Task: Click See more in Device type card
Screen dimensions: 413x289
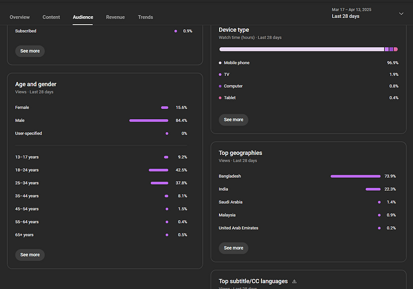Action: tap(233, 120)
